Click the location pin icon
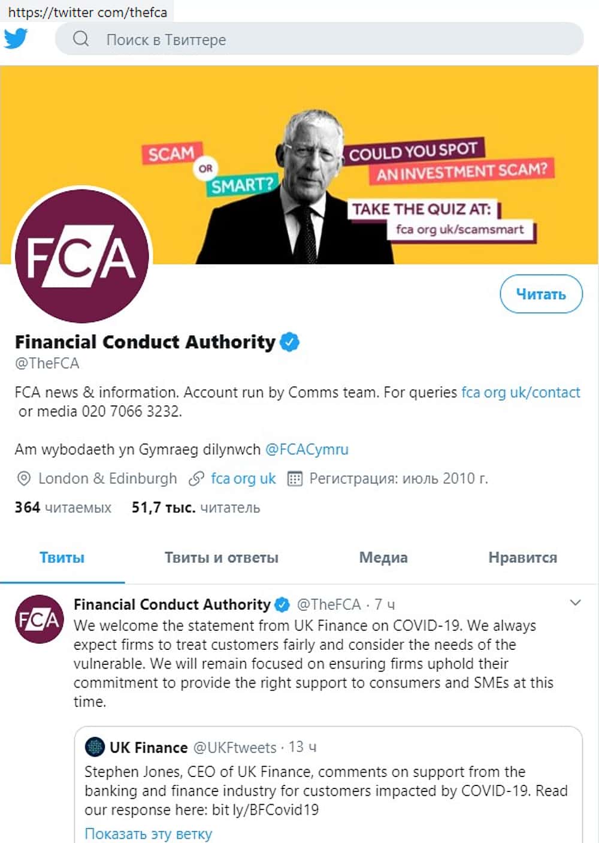Viewport: 599px width, 843px height. coord(23,478)
